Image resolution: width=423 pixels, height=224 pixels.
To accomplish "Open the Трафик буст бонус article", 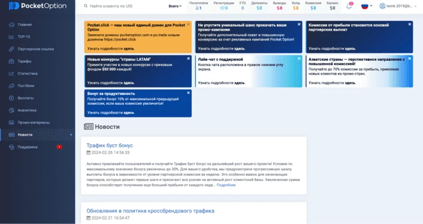I will pos(110,145).
